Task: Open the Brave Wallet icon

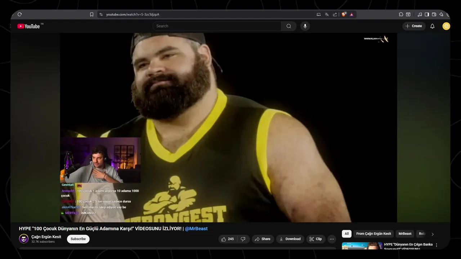Action: click(434, 14)
